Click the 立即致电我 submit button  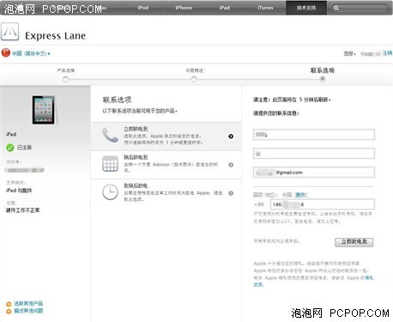coord(354,242)
